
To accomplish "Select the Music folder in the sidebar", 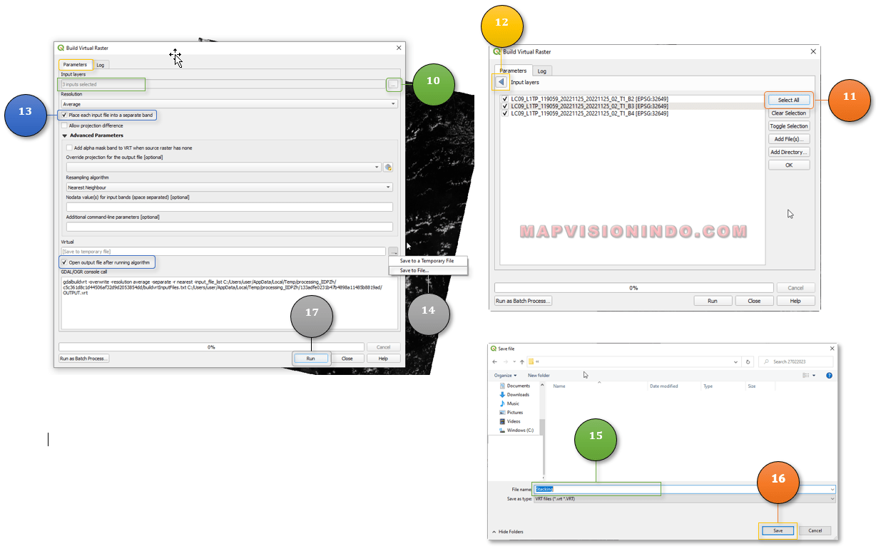I will (x=512, y=403).
